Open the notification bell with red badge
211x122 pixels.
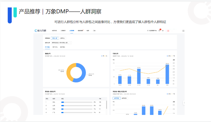point(160,30)
